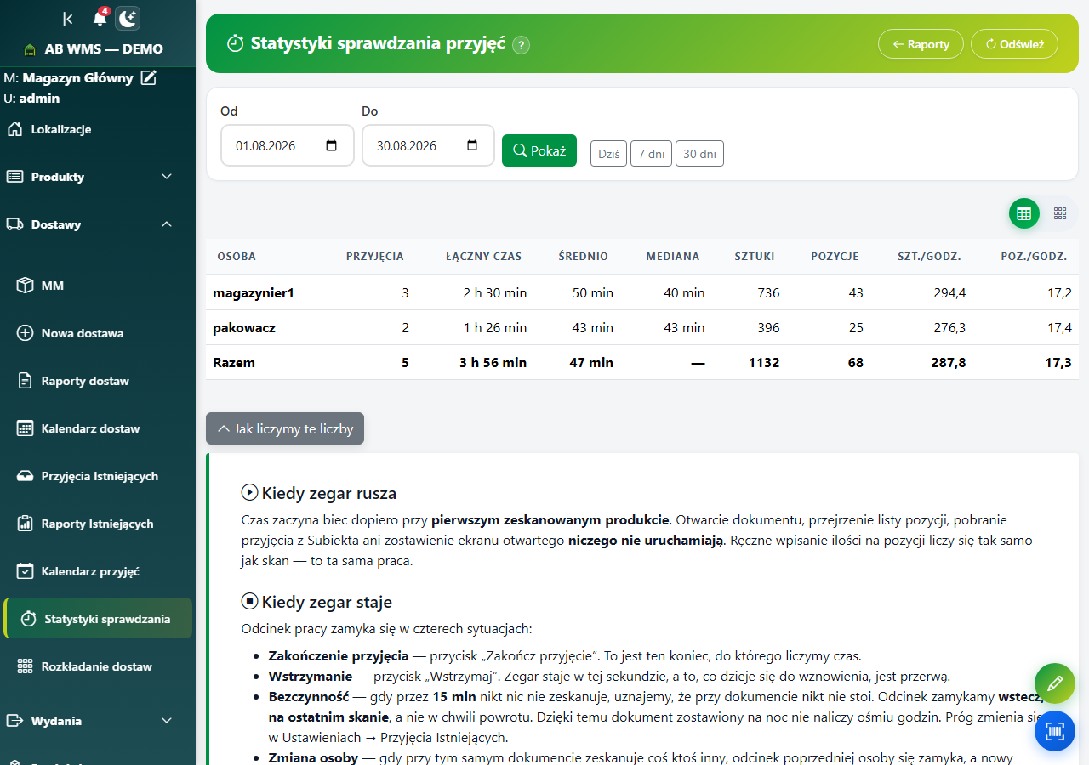Viewport: 1089px width, 765px height.
Task: Click the Sztuki column header
Action: point(755,257)
